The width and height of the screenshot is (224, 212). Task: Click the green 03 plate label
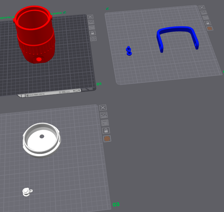tap(116, 204)
